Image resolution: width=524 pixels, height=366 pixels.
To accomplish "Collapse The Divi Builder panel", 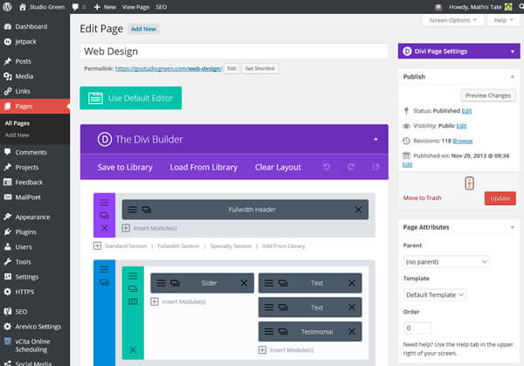I will (376, 139).
